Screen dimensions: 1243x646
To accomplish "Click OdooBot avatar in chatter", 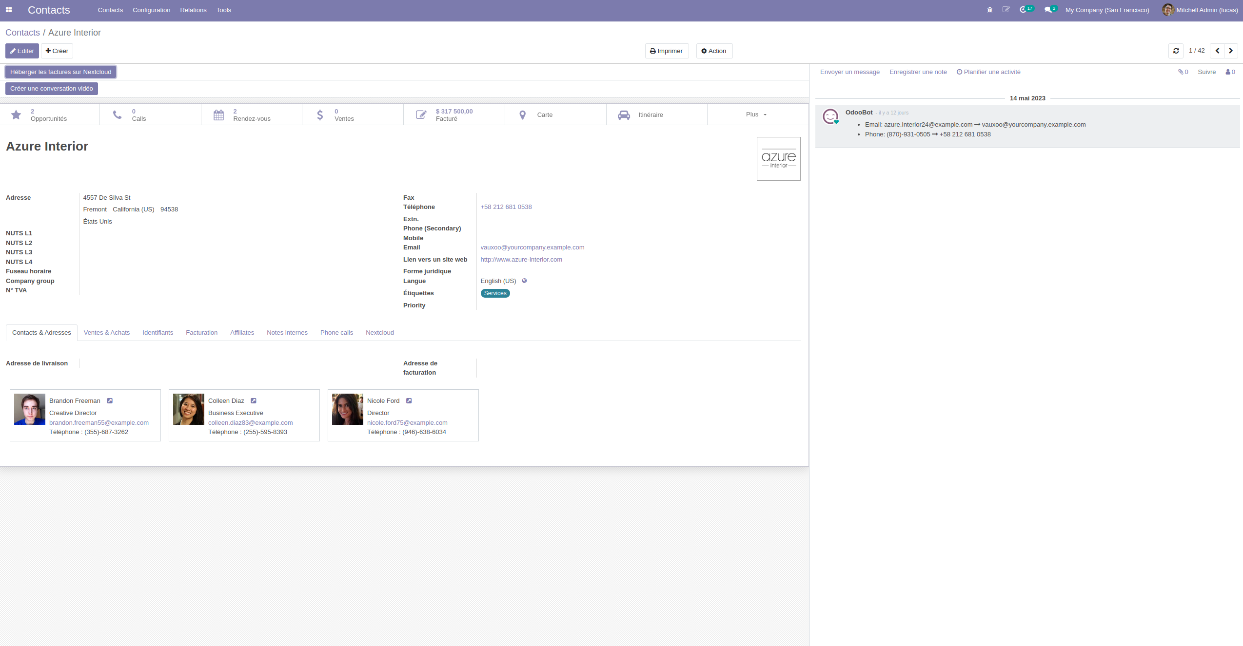I will tap(830, 116).
